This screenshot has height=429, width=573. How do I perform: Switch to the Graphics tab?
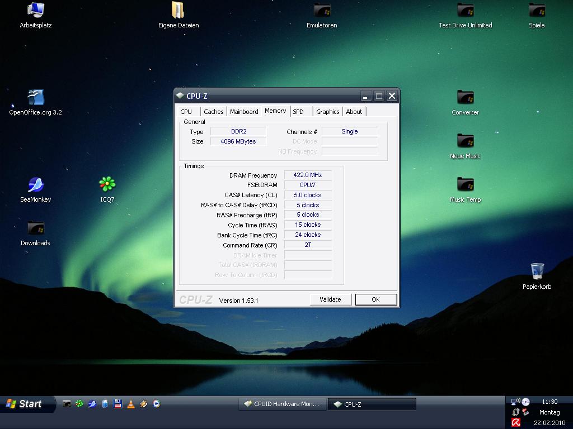click(x=327, y=112)
